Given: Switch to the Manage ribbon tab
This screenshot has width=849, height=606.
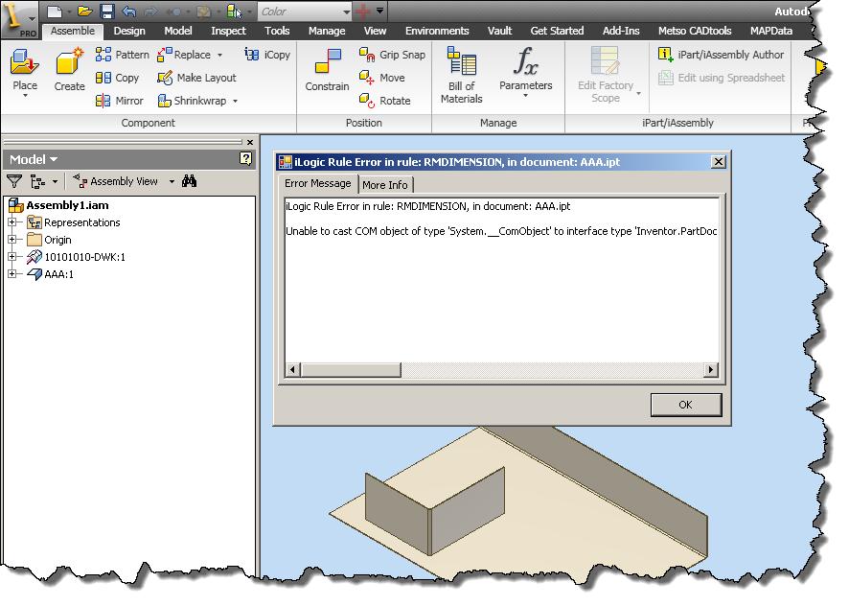Looking at the screenshot, I should (x=327, y=31).
